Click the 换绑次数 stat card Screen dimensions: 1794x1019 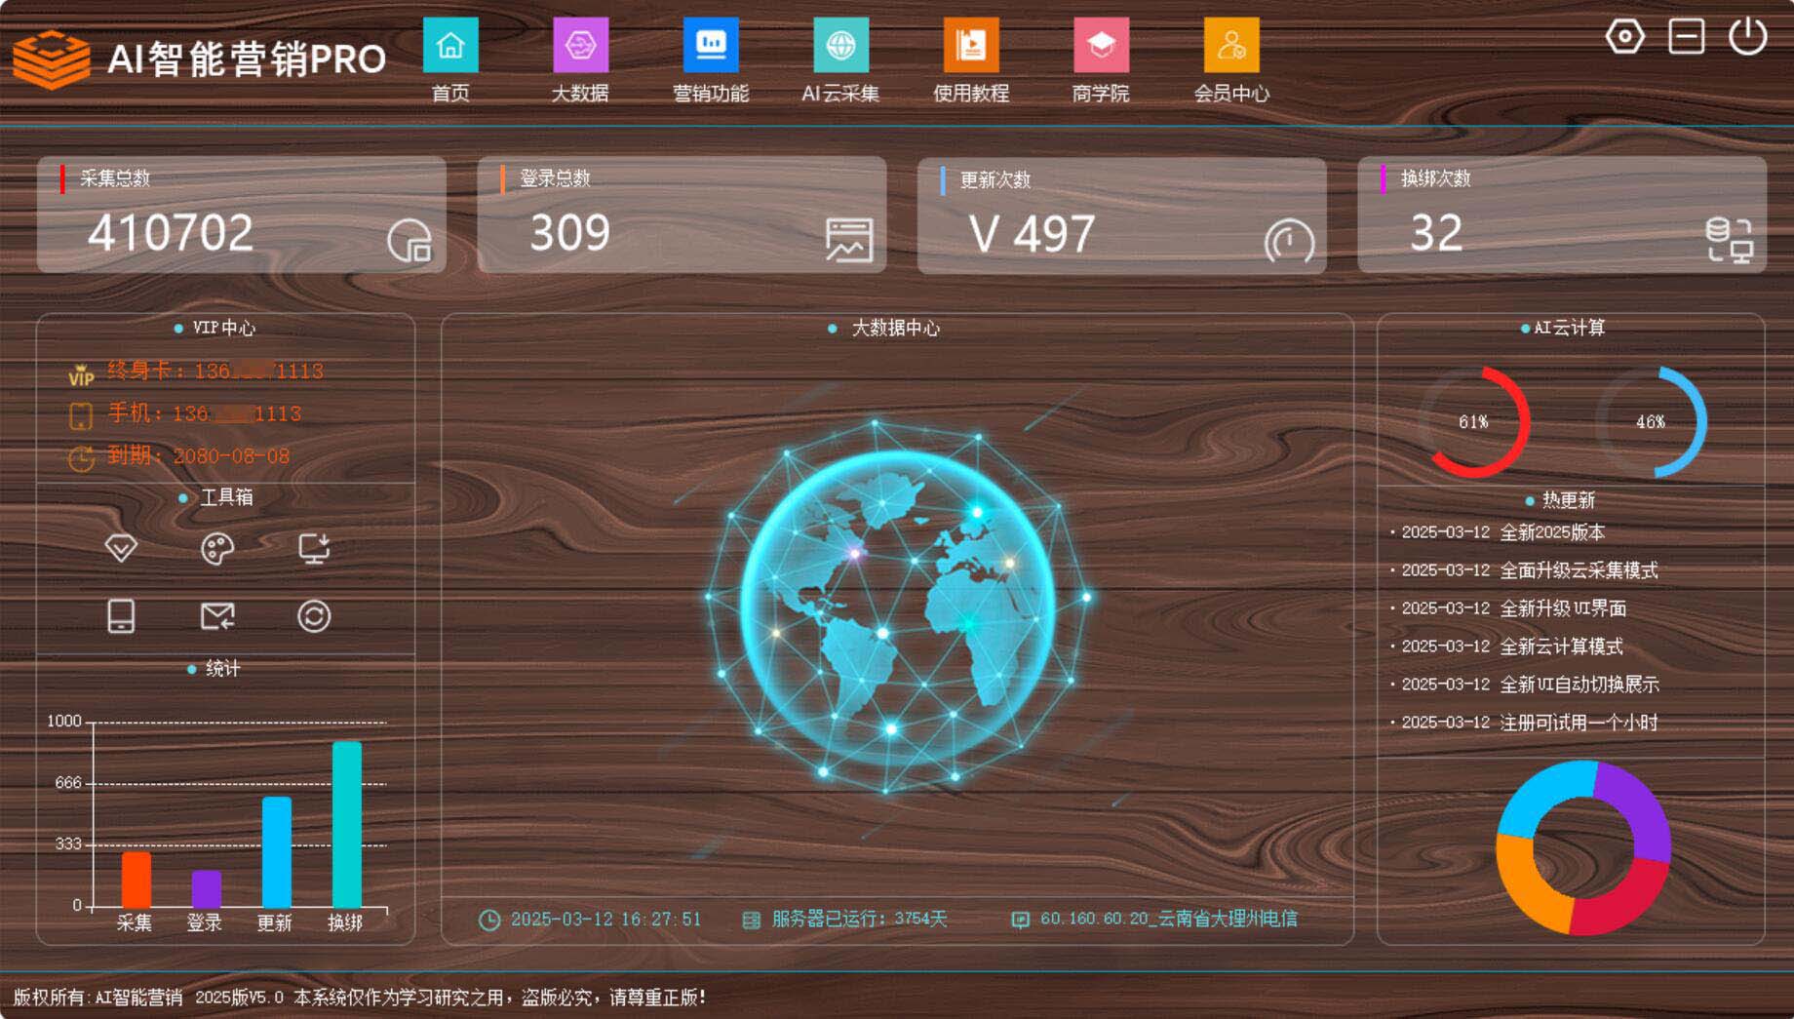(x=1561, y=215)
